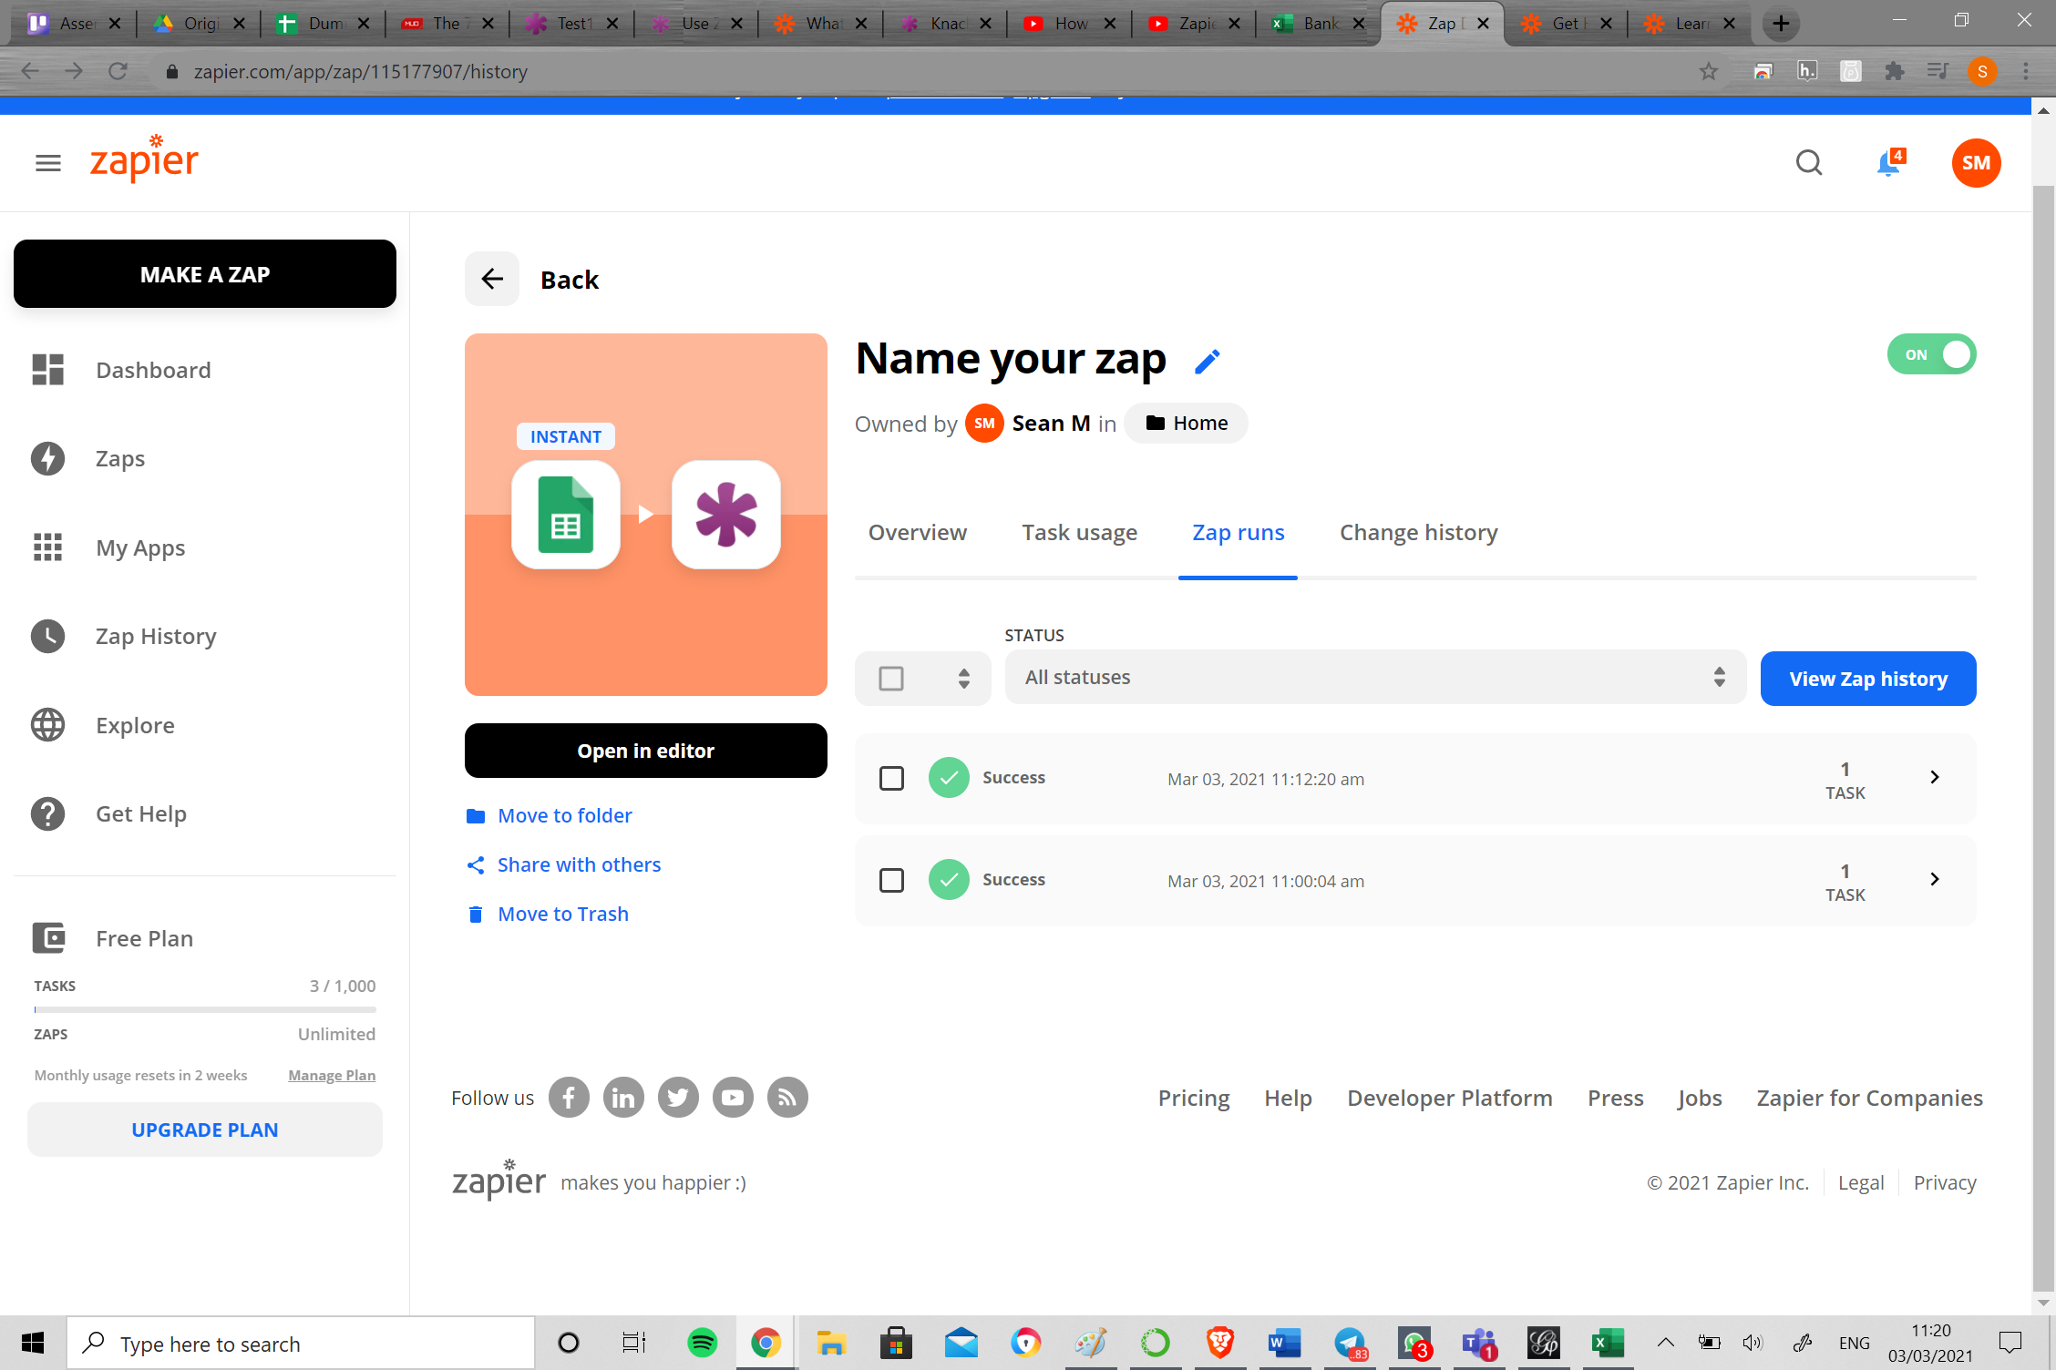Select the 11:00:04 am run checkbox
Screen dimensions: 2056x1370
point(891,880)
